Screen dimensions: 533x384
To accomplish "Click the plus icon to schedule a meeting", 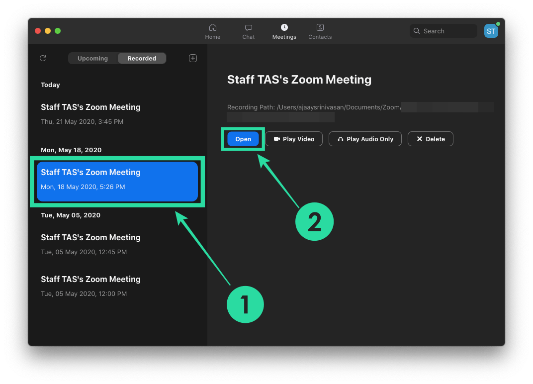I will coord(193,58).
